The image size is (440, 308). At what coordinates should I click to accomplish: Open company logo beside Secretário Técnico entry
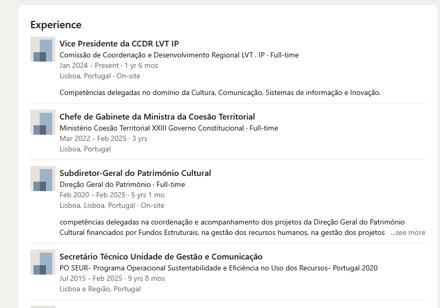tap(43, 262)
